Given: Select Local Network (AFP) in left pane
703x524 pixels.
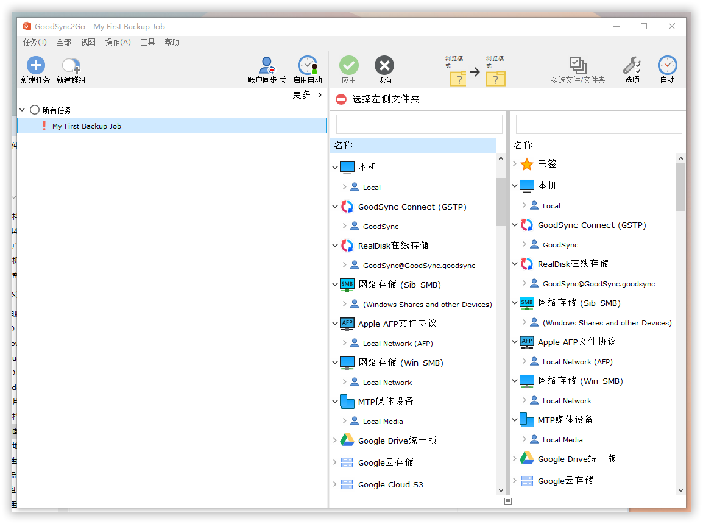Looking at the screenshot, I should 398,344.
